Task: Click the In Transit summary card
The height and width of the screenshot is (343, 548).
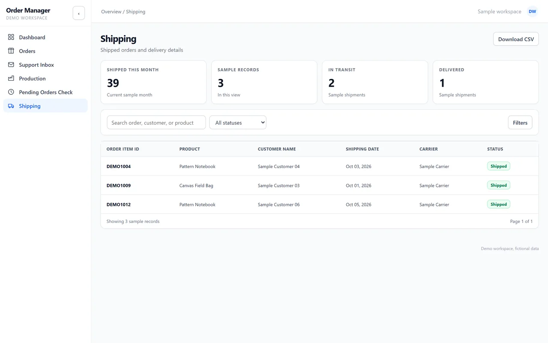Action: pos(375,82)
